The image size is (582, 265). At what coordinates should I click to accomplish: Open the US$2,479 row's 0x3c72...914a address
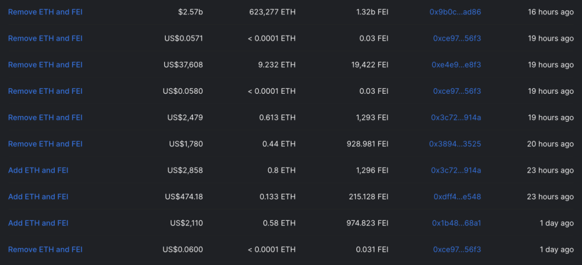tap(456, 117)
